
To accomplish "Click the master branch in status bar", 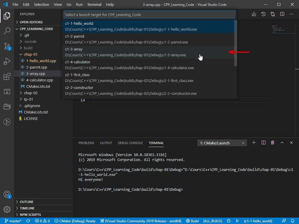I will tap(13, 221).
